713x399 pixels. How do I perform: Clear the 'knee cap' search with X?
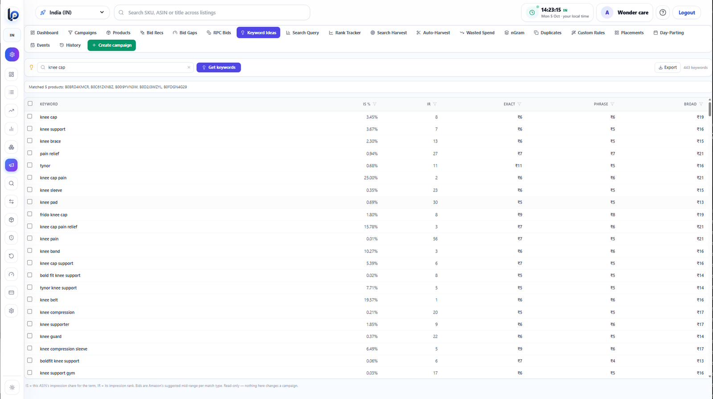point(189,67)
